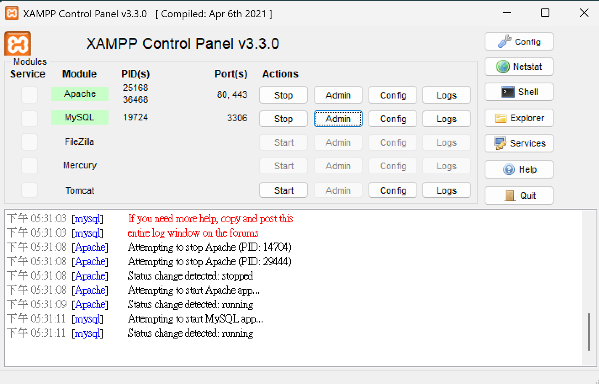Open Help via the question mark icon
Screen dimensions: 599x384
click(x=519, y=169)
